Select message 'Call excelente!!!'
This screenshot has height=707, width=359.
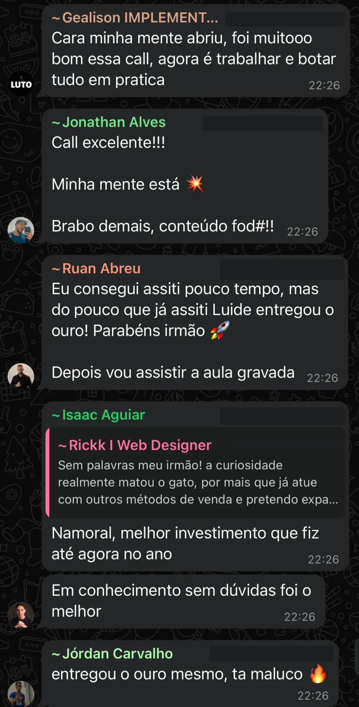pyautogui.click(x=108, y=143)
